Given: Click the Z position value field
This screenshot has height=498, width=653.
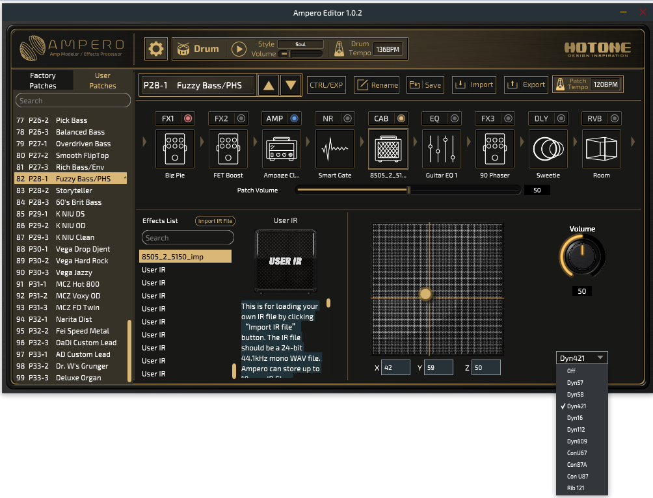Looking at the screenshot, I should (x=486, y=368).
